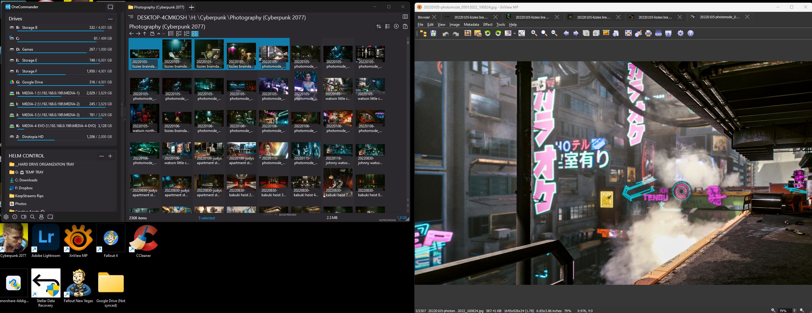Image resolution: width=812 pixels, height=313 pixels.
Task: Open XnView settings gear icon
Action: click(680, 33)
